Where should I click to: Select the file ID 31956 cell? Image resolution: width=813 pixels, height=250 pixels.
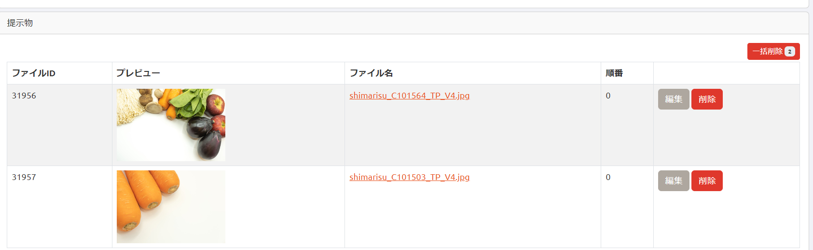[x=24, y=96]
